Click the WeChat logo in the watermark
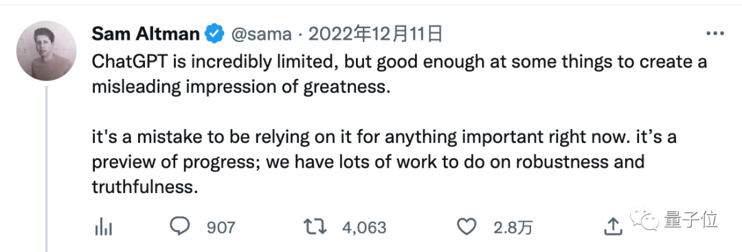The image size is (742, 252). click(x=645, y=218)
